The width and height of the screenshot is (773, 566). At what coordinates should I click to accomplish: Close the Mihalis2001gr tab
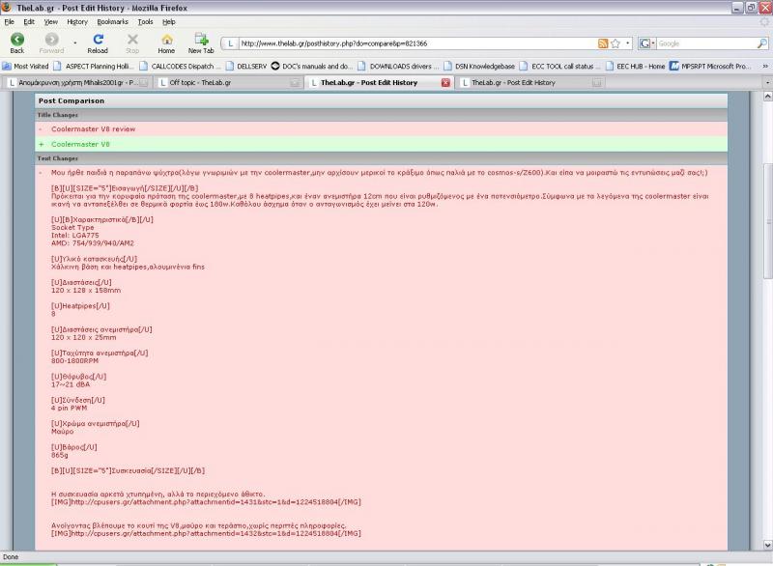click(143, 83)
